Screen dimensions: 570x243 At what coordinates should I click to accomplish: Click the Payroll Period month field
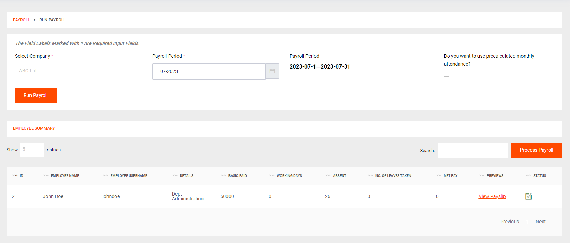click(209, 71)
